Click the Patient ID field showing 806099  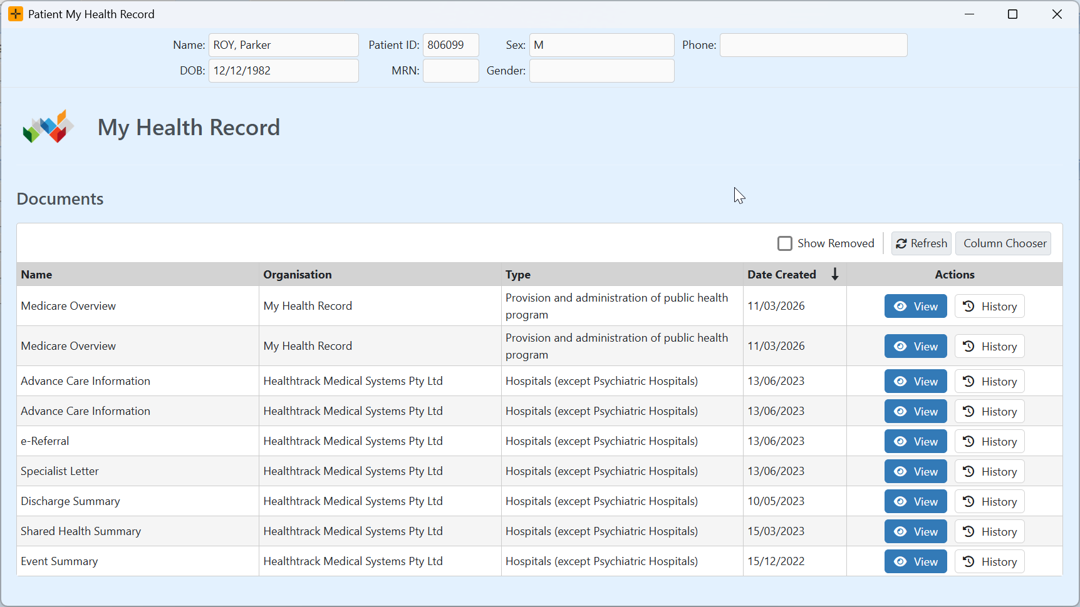click(451, 45)
